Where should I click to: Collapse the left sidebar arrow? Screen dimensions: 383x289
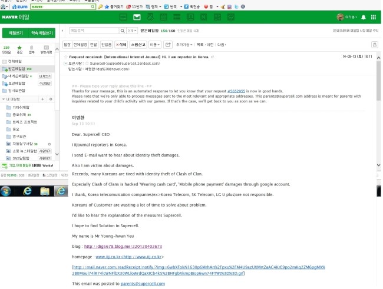click(62, 31)
